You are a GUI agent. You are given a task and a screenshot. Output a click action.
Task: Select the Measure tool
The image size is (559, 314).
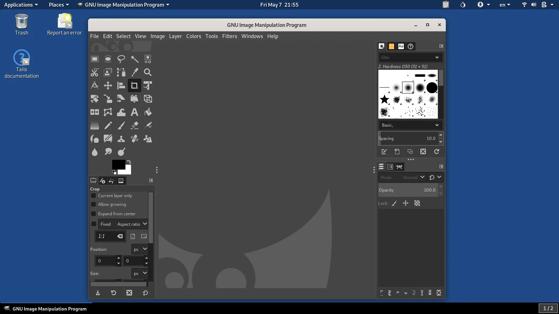click(x=95, y=85)
